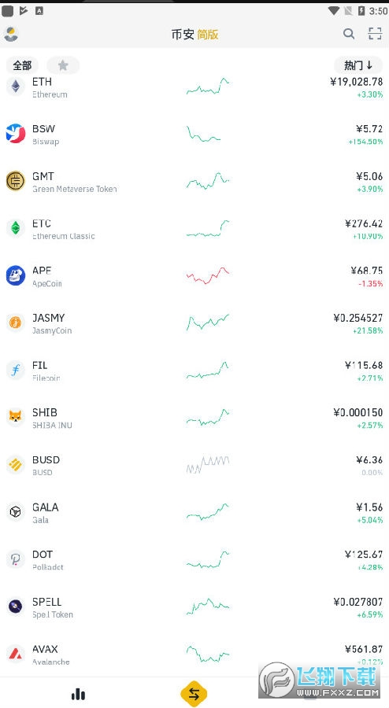Viewport: 389px width, 708px height.
Task: Select the Ethereum coin logo
Action: tap(16, 87)
